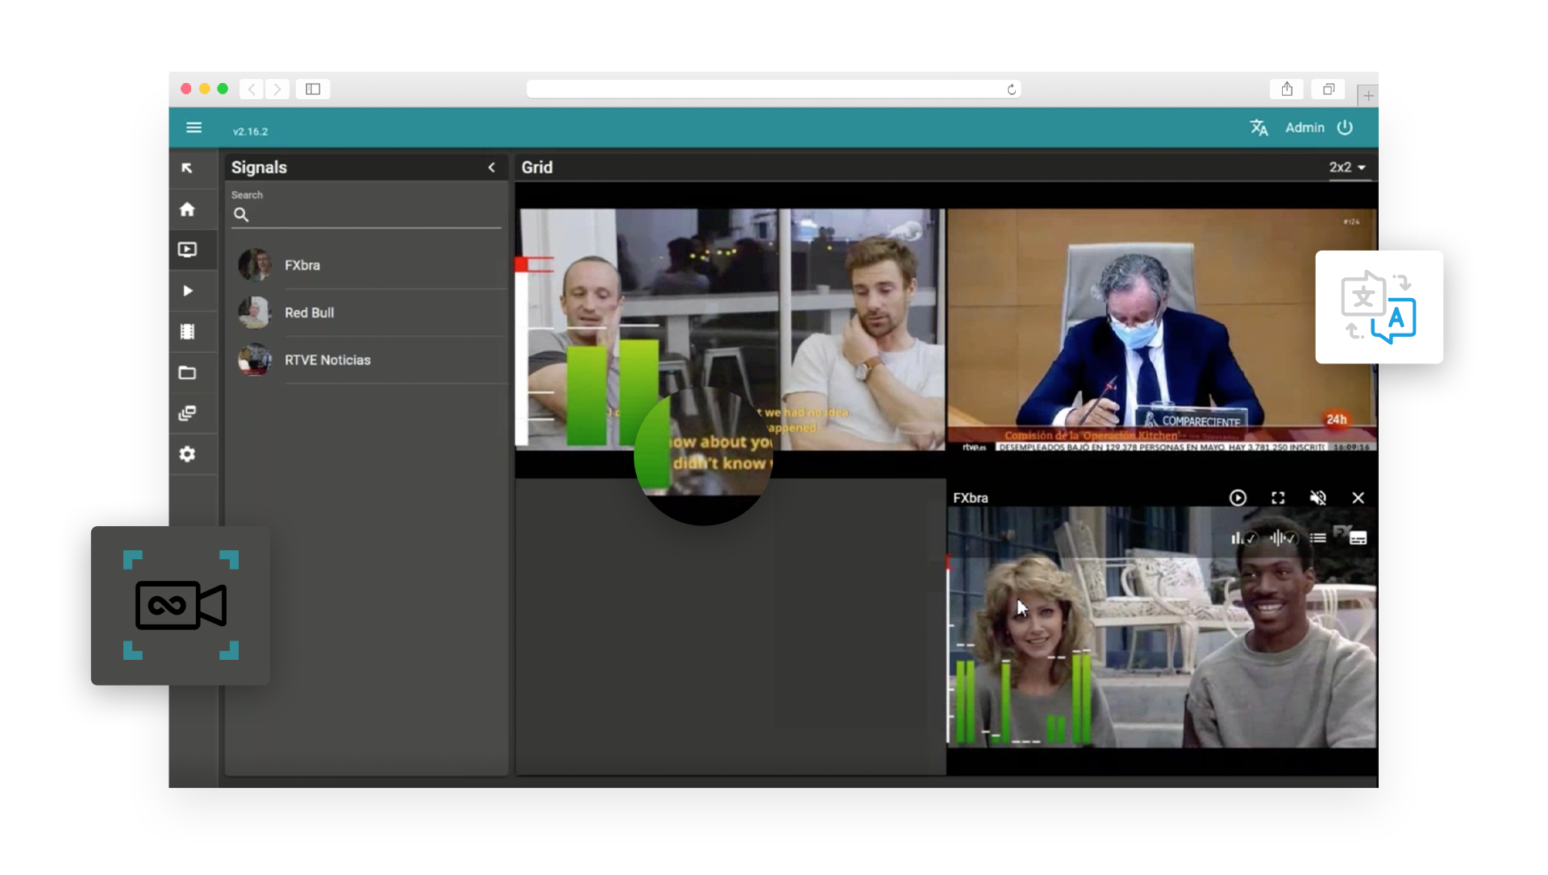Click the Red Bull interview video tile
This screenshot has height=875, width=1548.
point(730,329)
